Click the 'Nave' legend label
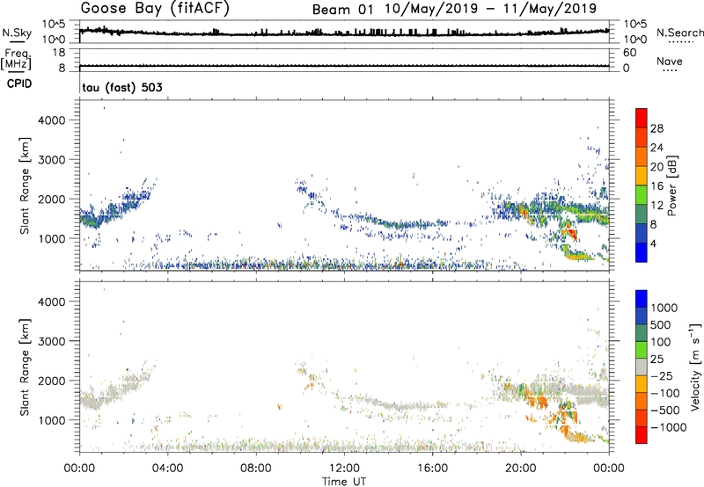 tap(670, 62)
